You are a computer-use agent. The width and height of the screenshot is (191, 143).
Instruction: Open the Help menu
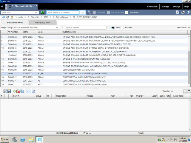pos(186,7)
